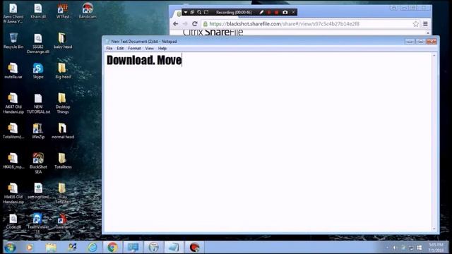Click in the Notepad text area
Screen dimensions: 452x254
pyautogui.click(x=268, y=143)
